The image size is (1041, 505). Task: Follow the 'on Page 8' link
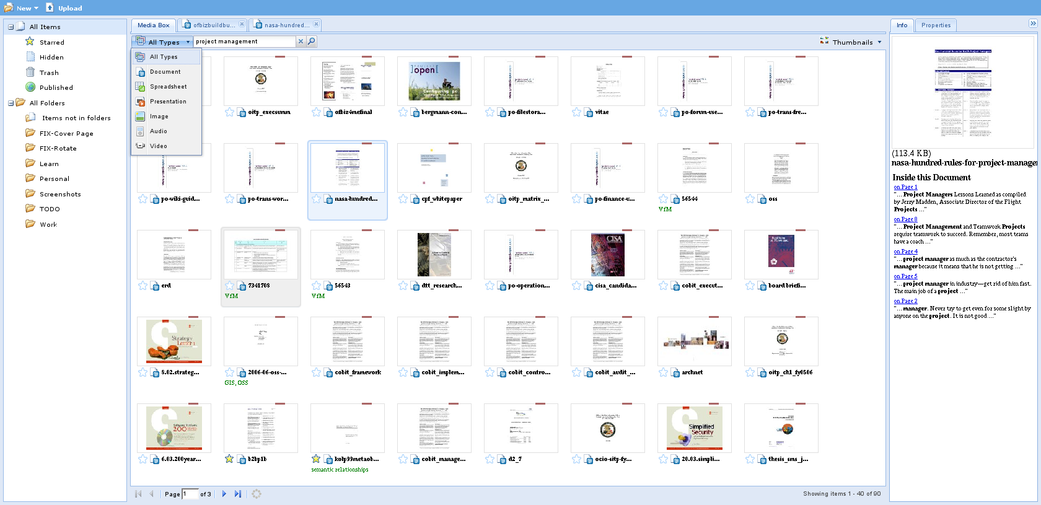[905, 219]
